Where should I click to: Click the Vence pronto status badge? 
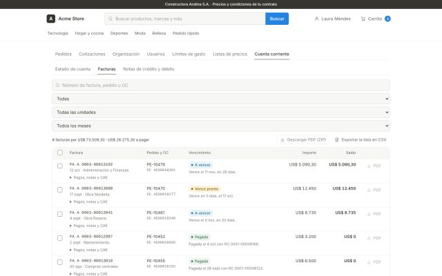coord(204,189)
